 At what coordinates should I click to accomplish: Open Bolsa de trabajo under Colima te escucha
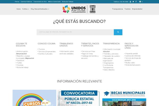click(23, 68)
